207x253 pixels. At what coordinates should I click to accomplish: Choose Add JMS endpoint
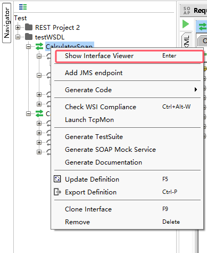[127, 73]
